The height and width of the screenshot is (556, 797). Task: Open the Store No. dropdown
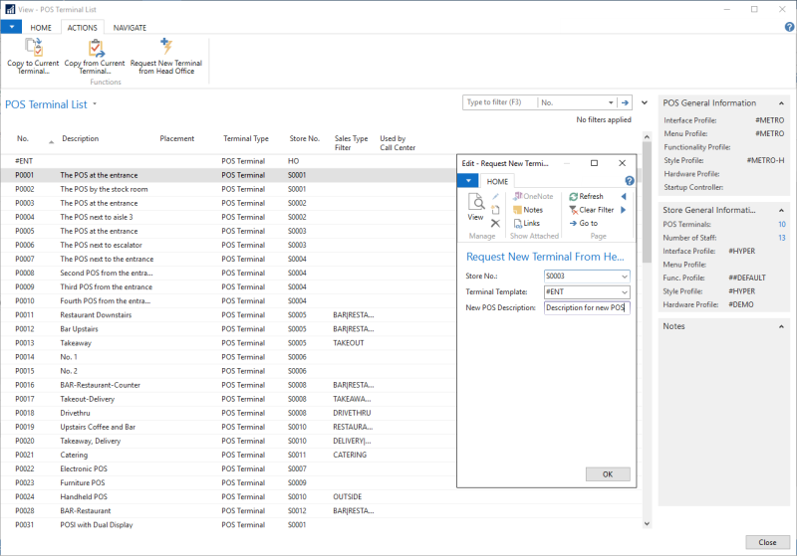[624, 276]
